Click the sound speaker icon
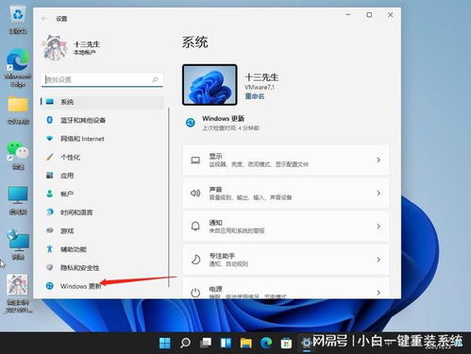 pos(195,193)
